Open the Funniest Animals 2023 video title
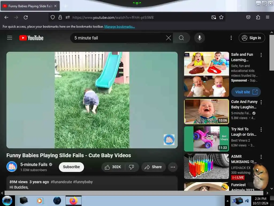The height and width of the screenshot is (206, 274). 243,187
